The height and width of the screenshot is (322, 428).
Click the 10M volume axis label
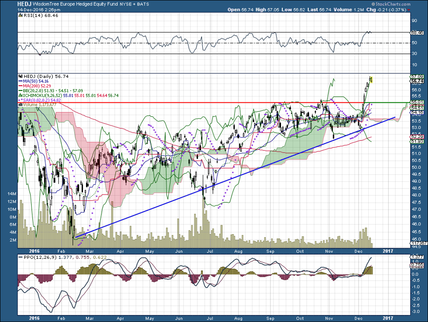click(12, 210)
